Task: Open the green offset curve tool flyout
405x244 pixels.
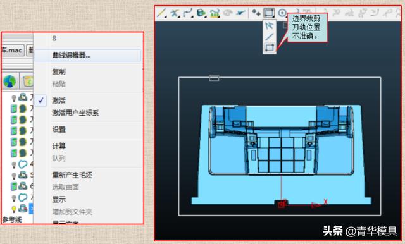Action: pyautogui.click(x=215, y=13)
